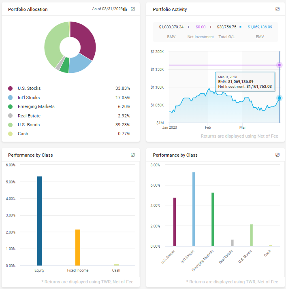
Task: Click the $0.00 Net Investment value
Action: (x=201, y=27)
